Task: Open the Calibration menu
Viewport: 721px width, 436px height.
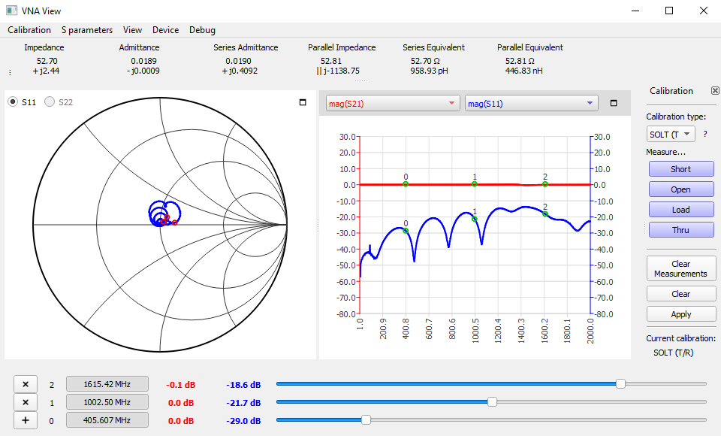Action: [29, 30]
